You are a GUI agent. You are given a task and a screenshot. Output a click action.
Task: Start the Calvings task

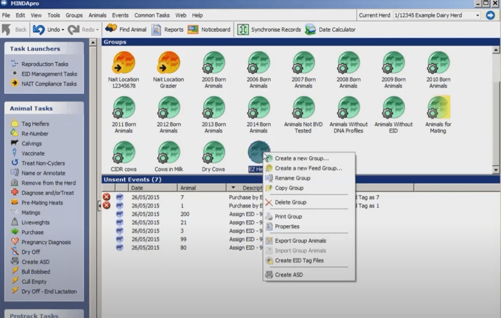pos(26,143)
